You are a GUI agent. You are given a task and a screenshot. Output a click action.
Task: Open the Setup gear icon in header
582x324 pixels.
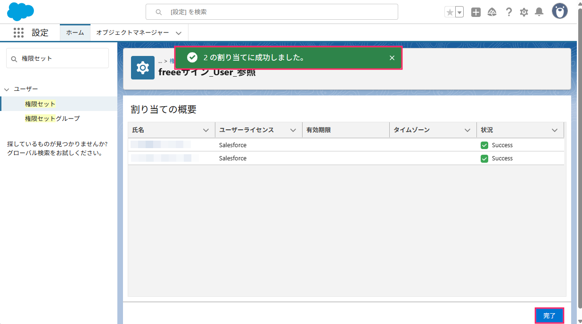pyautogui.click(x=524, y=12)
